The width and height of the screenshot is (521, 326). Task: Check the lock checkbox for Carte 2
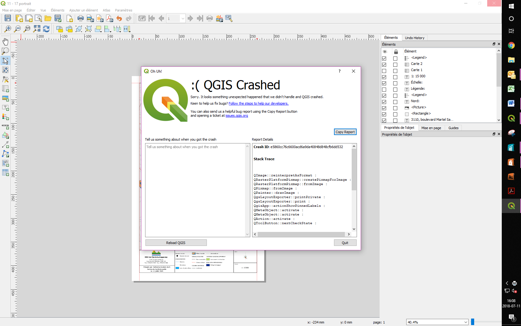pyautogui.click(x=395, y=64)
